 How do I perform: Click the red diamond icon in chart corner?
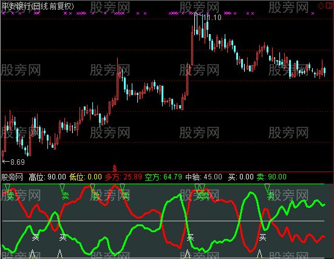coord(321,5)
